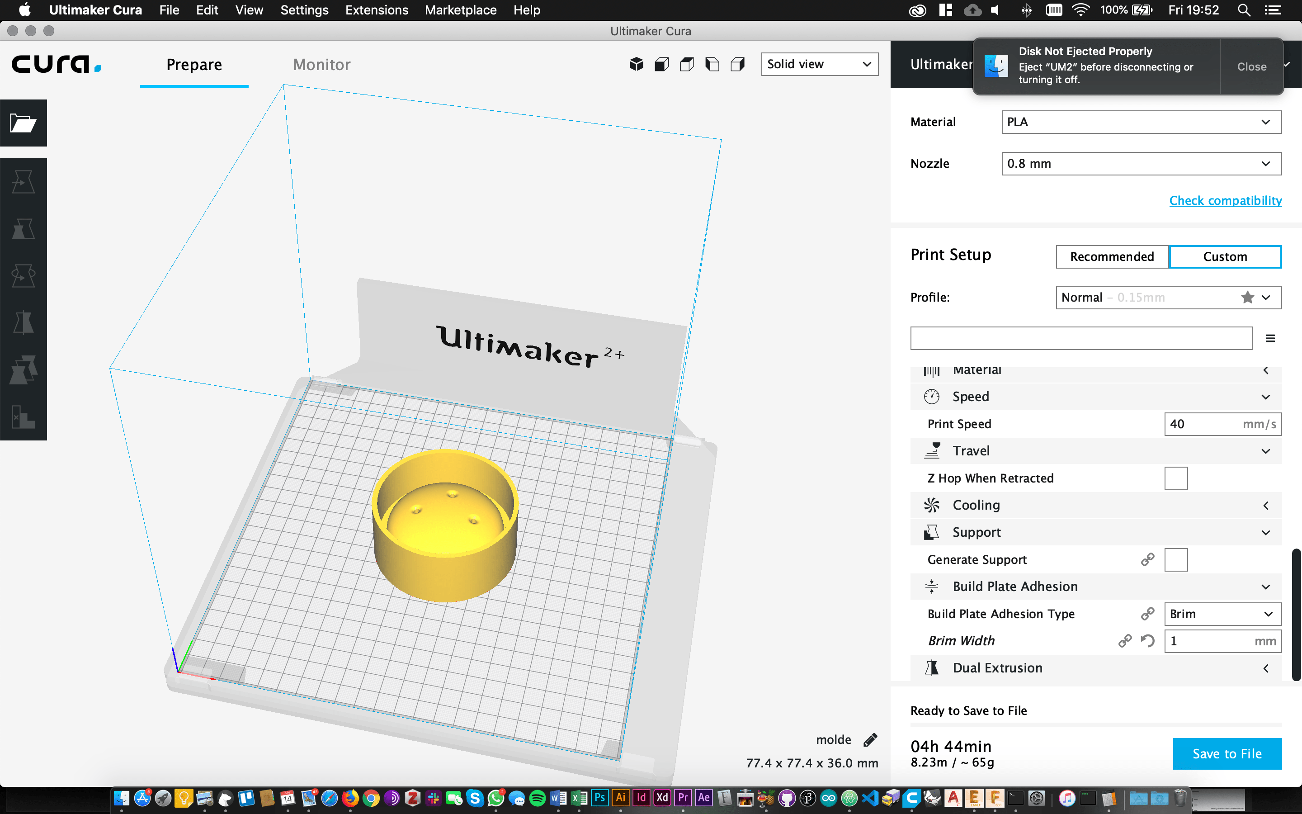1302x814 pixels.
Task: Click the pencil icon to rename molde
Action: pyautogui.click(x=871, y=740)
